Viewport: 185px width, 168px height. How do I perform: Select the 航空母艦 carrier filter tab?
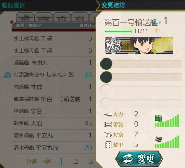[x=44, y=17]
